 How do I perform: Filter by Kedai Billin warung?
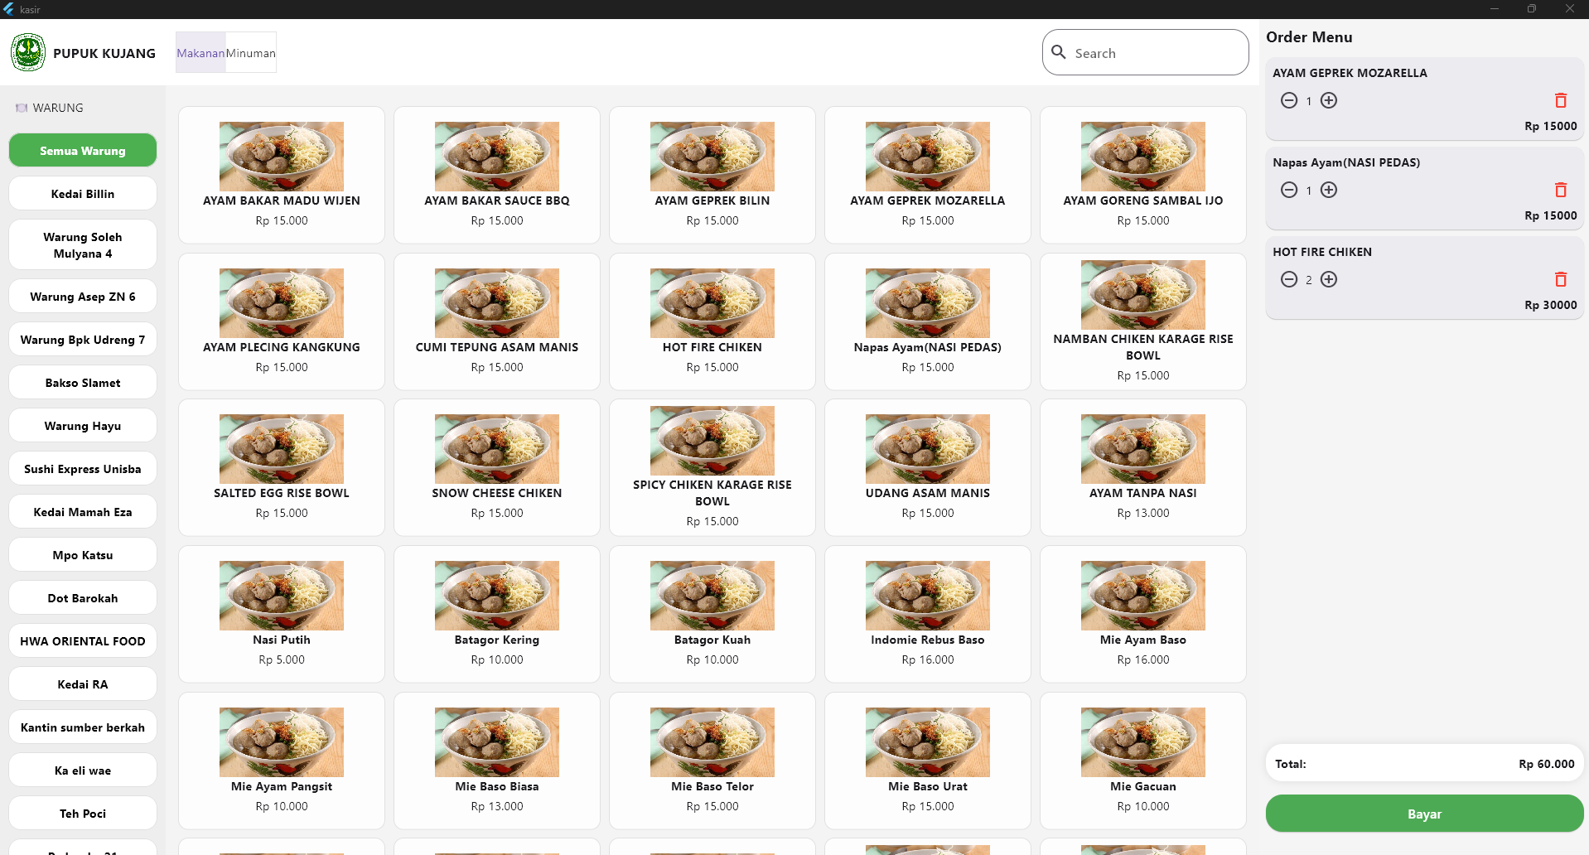[x=83, y=194]
